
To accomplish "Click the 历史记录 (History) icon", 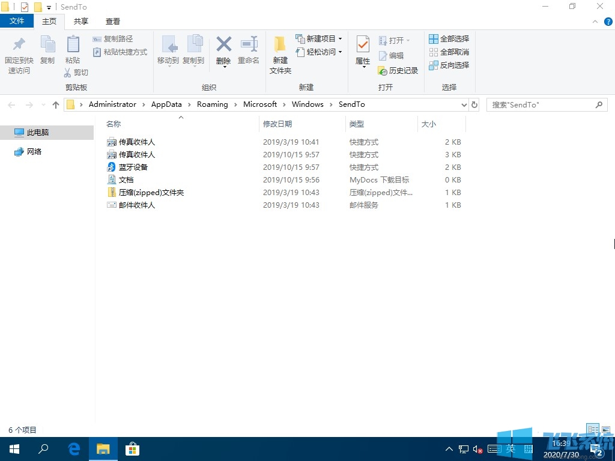I will click(x=398, y=70).
